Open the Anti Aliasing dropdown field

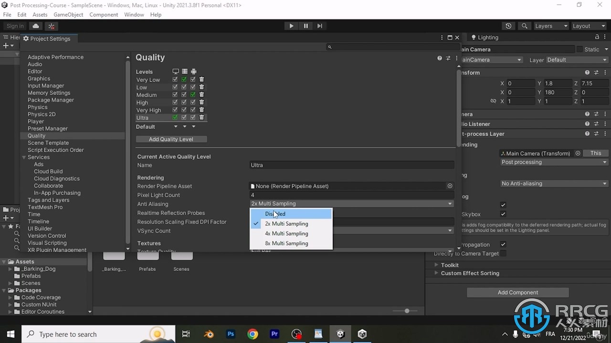[352, 203]
